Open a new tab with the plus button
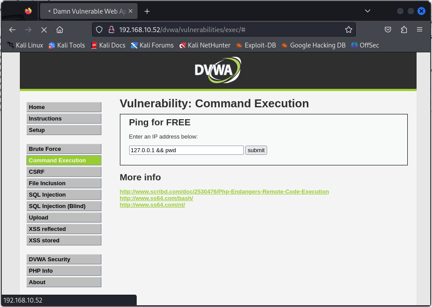Viewport: 432px width, 307px height. pos(147,11)
